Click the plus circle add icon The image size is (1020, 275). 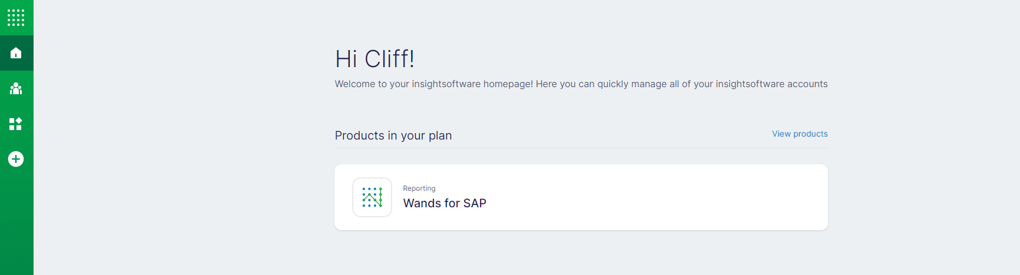coord(16,159)
